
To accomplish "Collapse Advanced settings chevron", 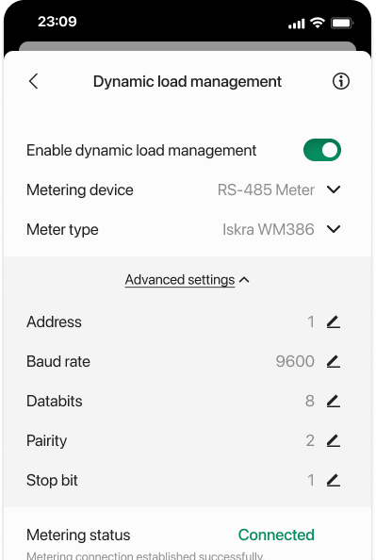I will (x=244, y=280).
